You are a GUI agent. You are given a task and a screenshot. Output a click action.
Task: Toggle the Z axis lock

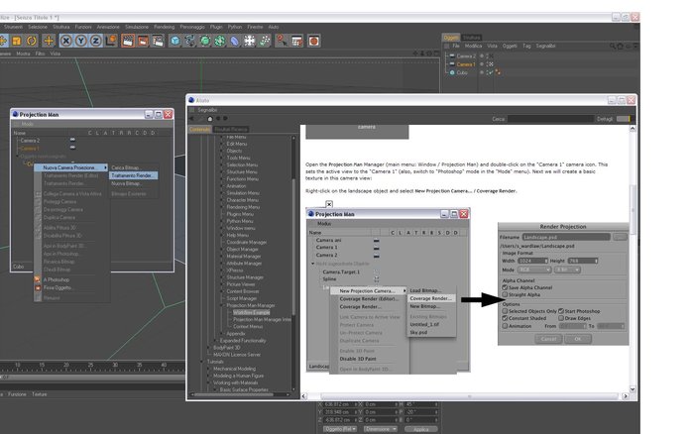[95, 42]
